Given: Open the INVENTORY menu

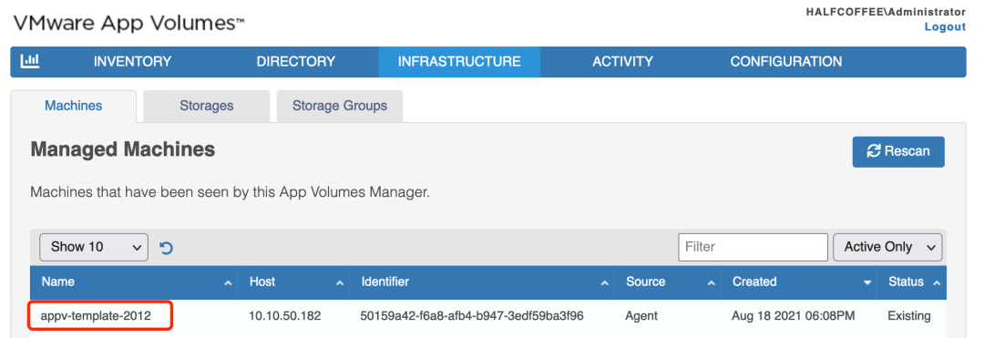Looking at the screenshot, I should [132, 61].
